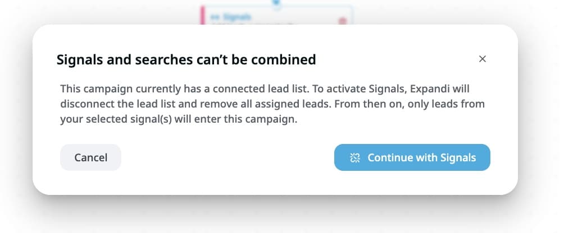The width and height of the screenshot is (564, 233).
Task: Click the word Expandi in the message
Action: pyautogui.click(x=440, y=89)
